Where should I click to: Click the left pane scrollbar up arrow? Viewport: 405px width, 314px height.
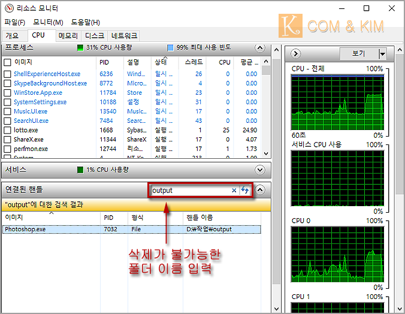click(276, 50)
